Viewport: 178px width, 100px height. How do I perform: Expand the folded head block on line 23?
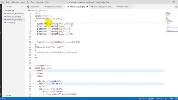[x=33, y=71]
